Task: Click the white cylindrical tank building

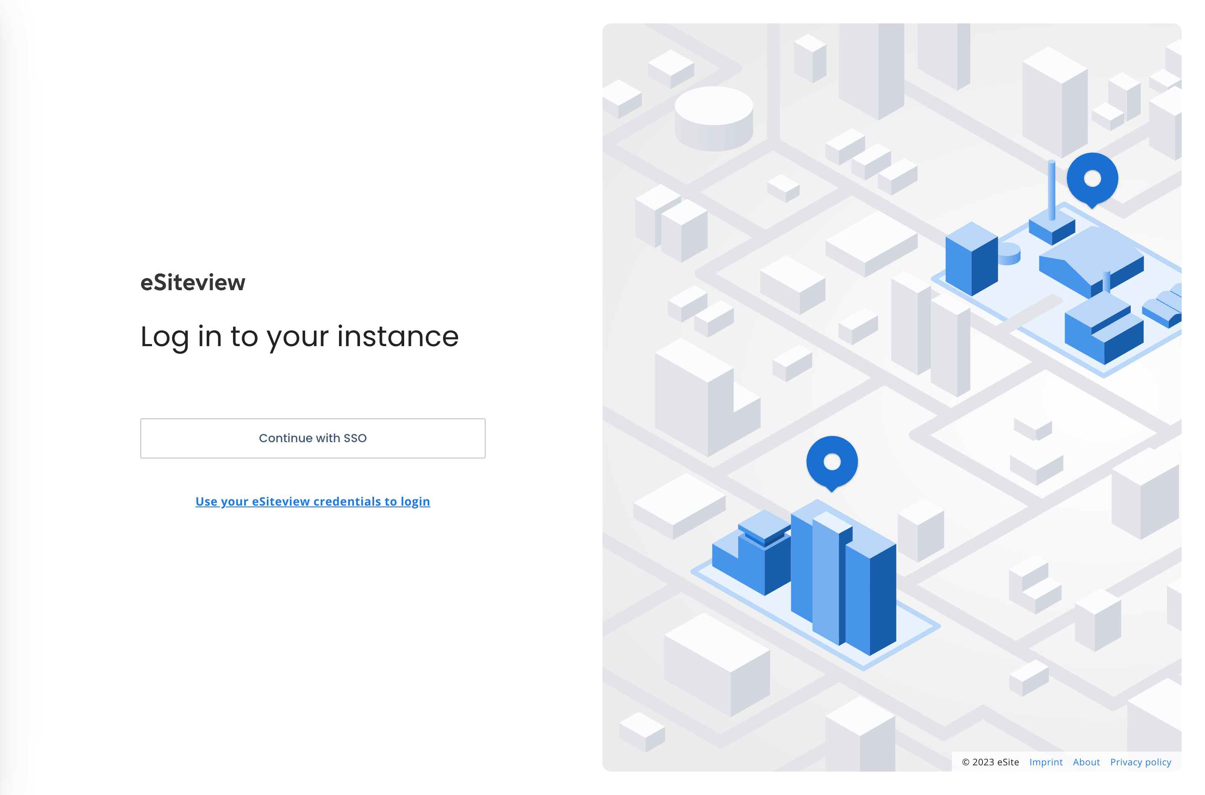Action: pos(713,118)
